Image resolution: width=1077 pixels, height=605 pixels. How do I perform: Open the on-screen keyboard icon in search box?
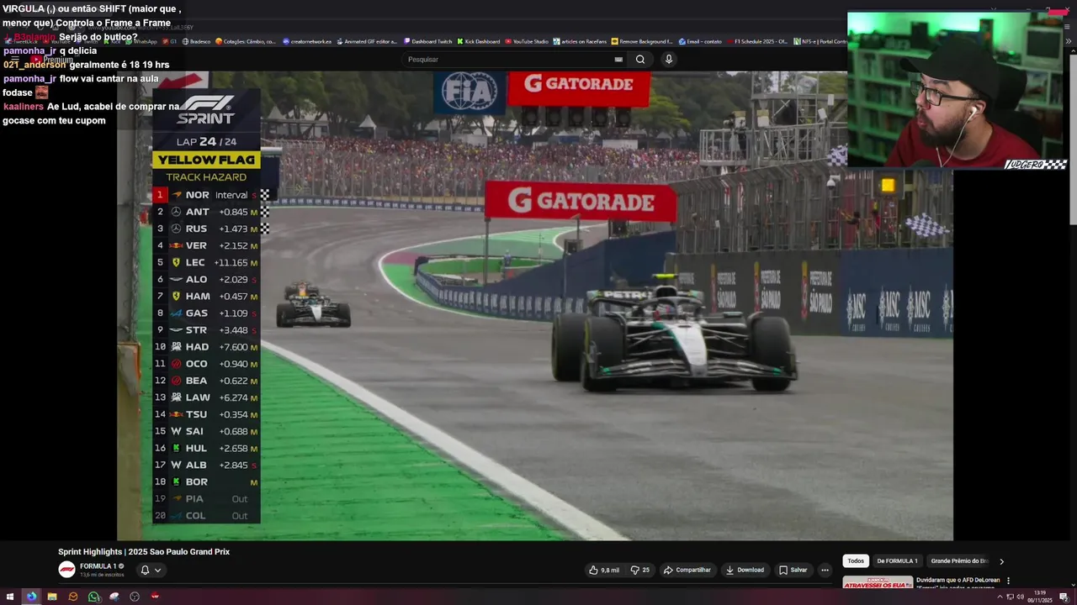pyautogui.click(x=618, y=59)
